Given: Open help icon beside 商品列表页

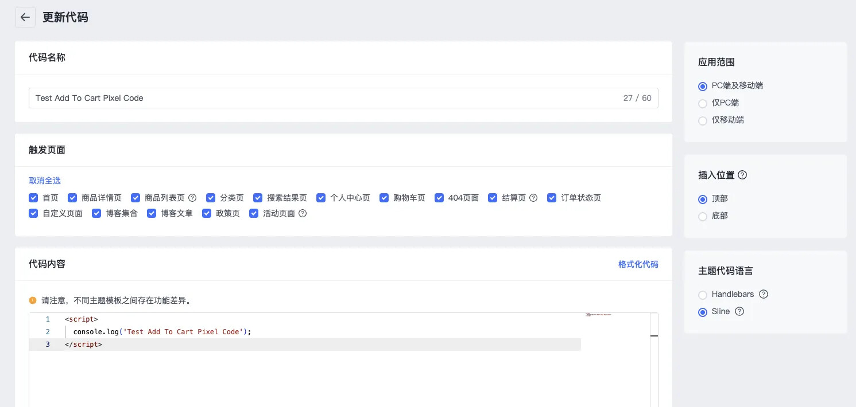Looking at the screenshot, I should (x=192, y=198).
